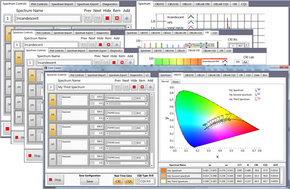Toggle ON button in CIELAB CRI window
290x189 pixels.
pos(32,75)
